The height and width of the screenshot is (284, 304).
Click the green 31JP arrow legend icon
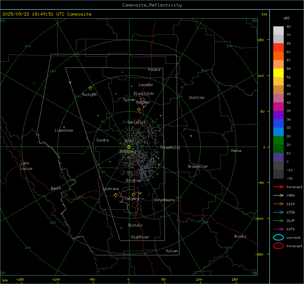coord(278,221)
